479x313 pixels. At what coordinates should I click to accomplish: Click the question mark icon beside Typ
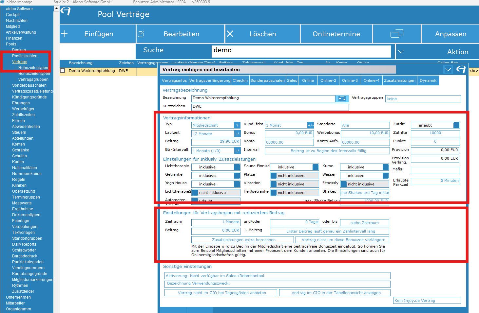tap(238, 125)
